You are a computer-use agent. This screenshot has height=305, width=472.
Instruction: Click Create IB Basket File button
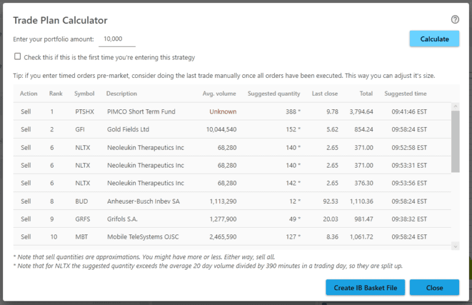pos(364,288)
